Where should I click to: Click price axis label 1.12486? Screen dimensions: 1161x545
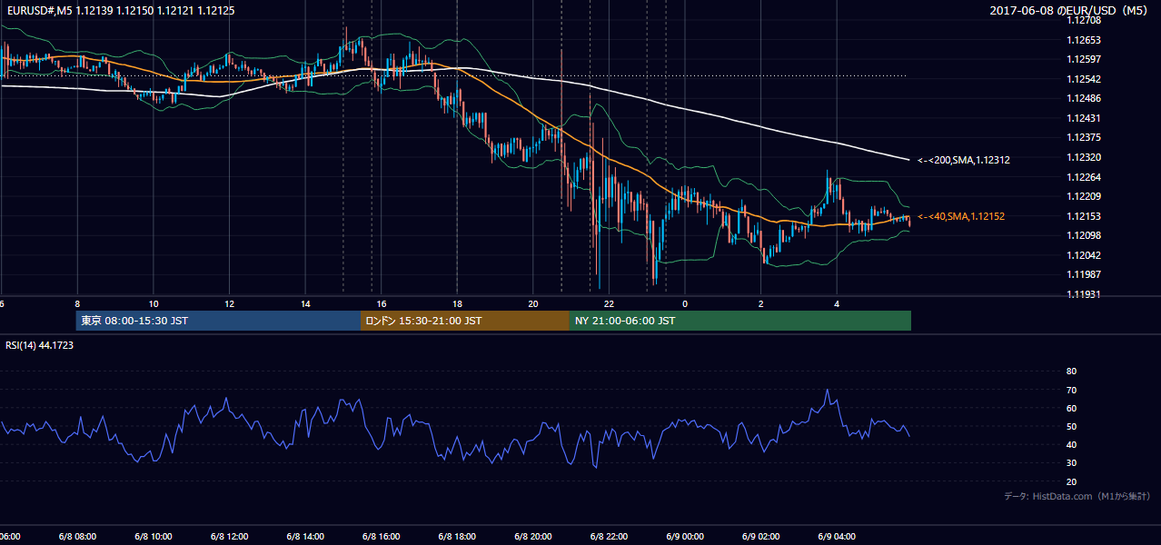point(1083,98)
